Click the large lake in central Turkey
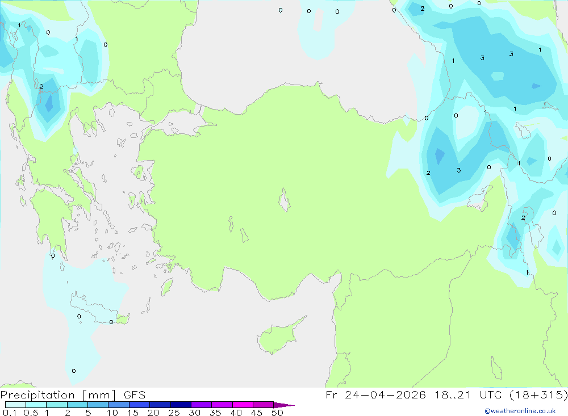Image resolution: width=568 pixels, height=416 pixels. (285, 200)
